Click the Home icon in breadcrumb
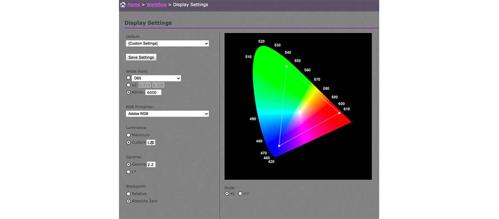This screenshot has height=219, width=499. (123, 5)
